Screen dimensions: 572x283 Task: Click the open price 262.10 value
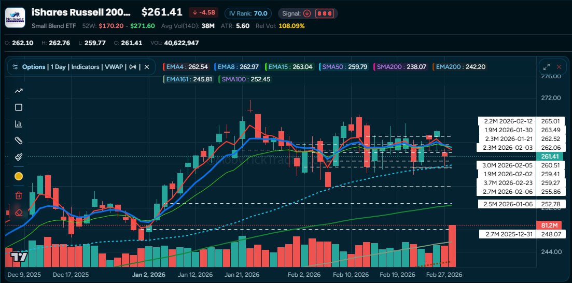(23, 43)
